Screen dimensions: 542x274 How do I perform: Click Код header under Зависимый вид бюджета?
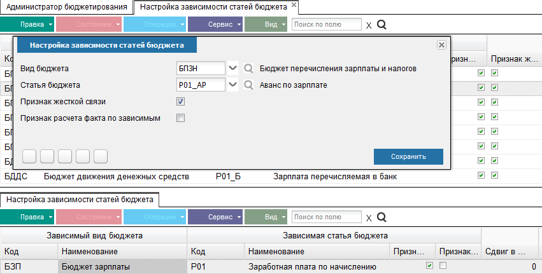[x=29, y=252]
